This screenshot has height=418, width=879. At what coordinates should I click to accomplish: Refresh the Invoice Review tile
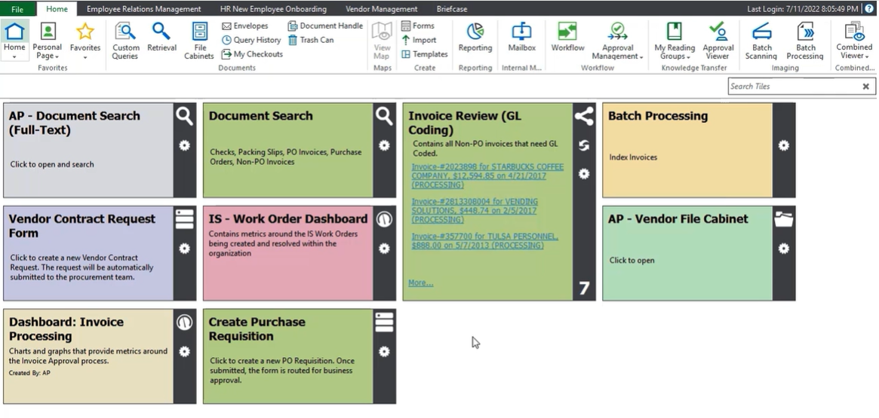[x=583, y=145]
